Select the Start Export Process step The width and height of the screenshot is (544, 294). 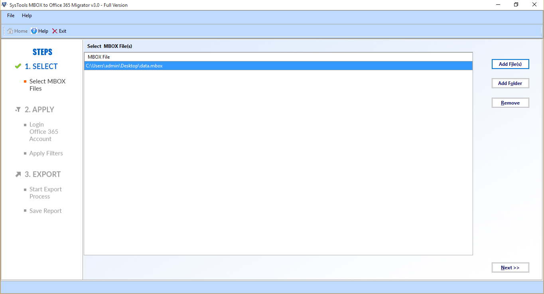pyautogui.click(x=45, y=193)
